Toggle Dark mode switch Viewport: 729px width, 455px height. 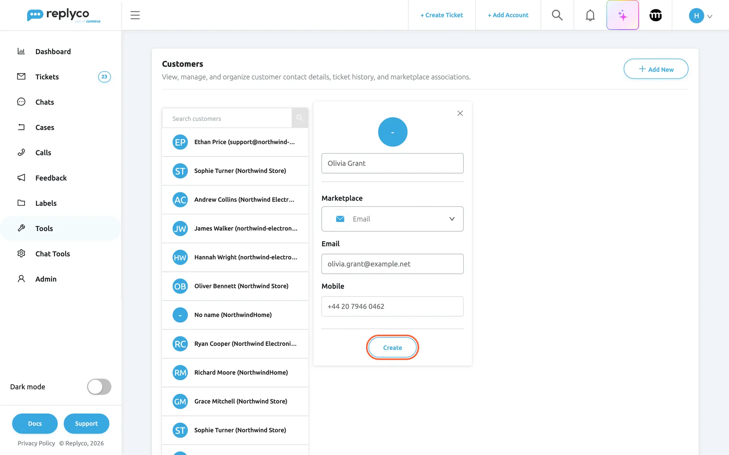point(99,387)
